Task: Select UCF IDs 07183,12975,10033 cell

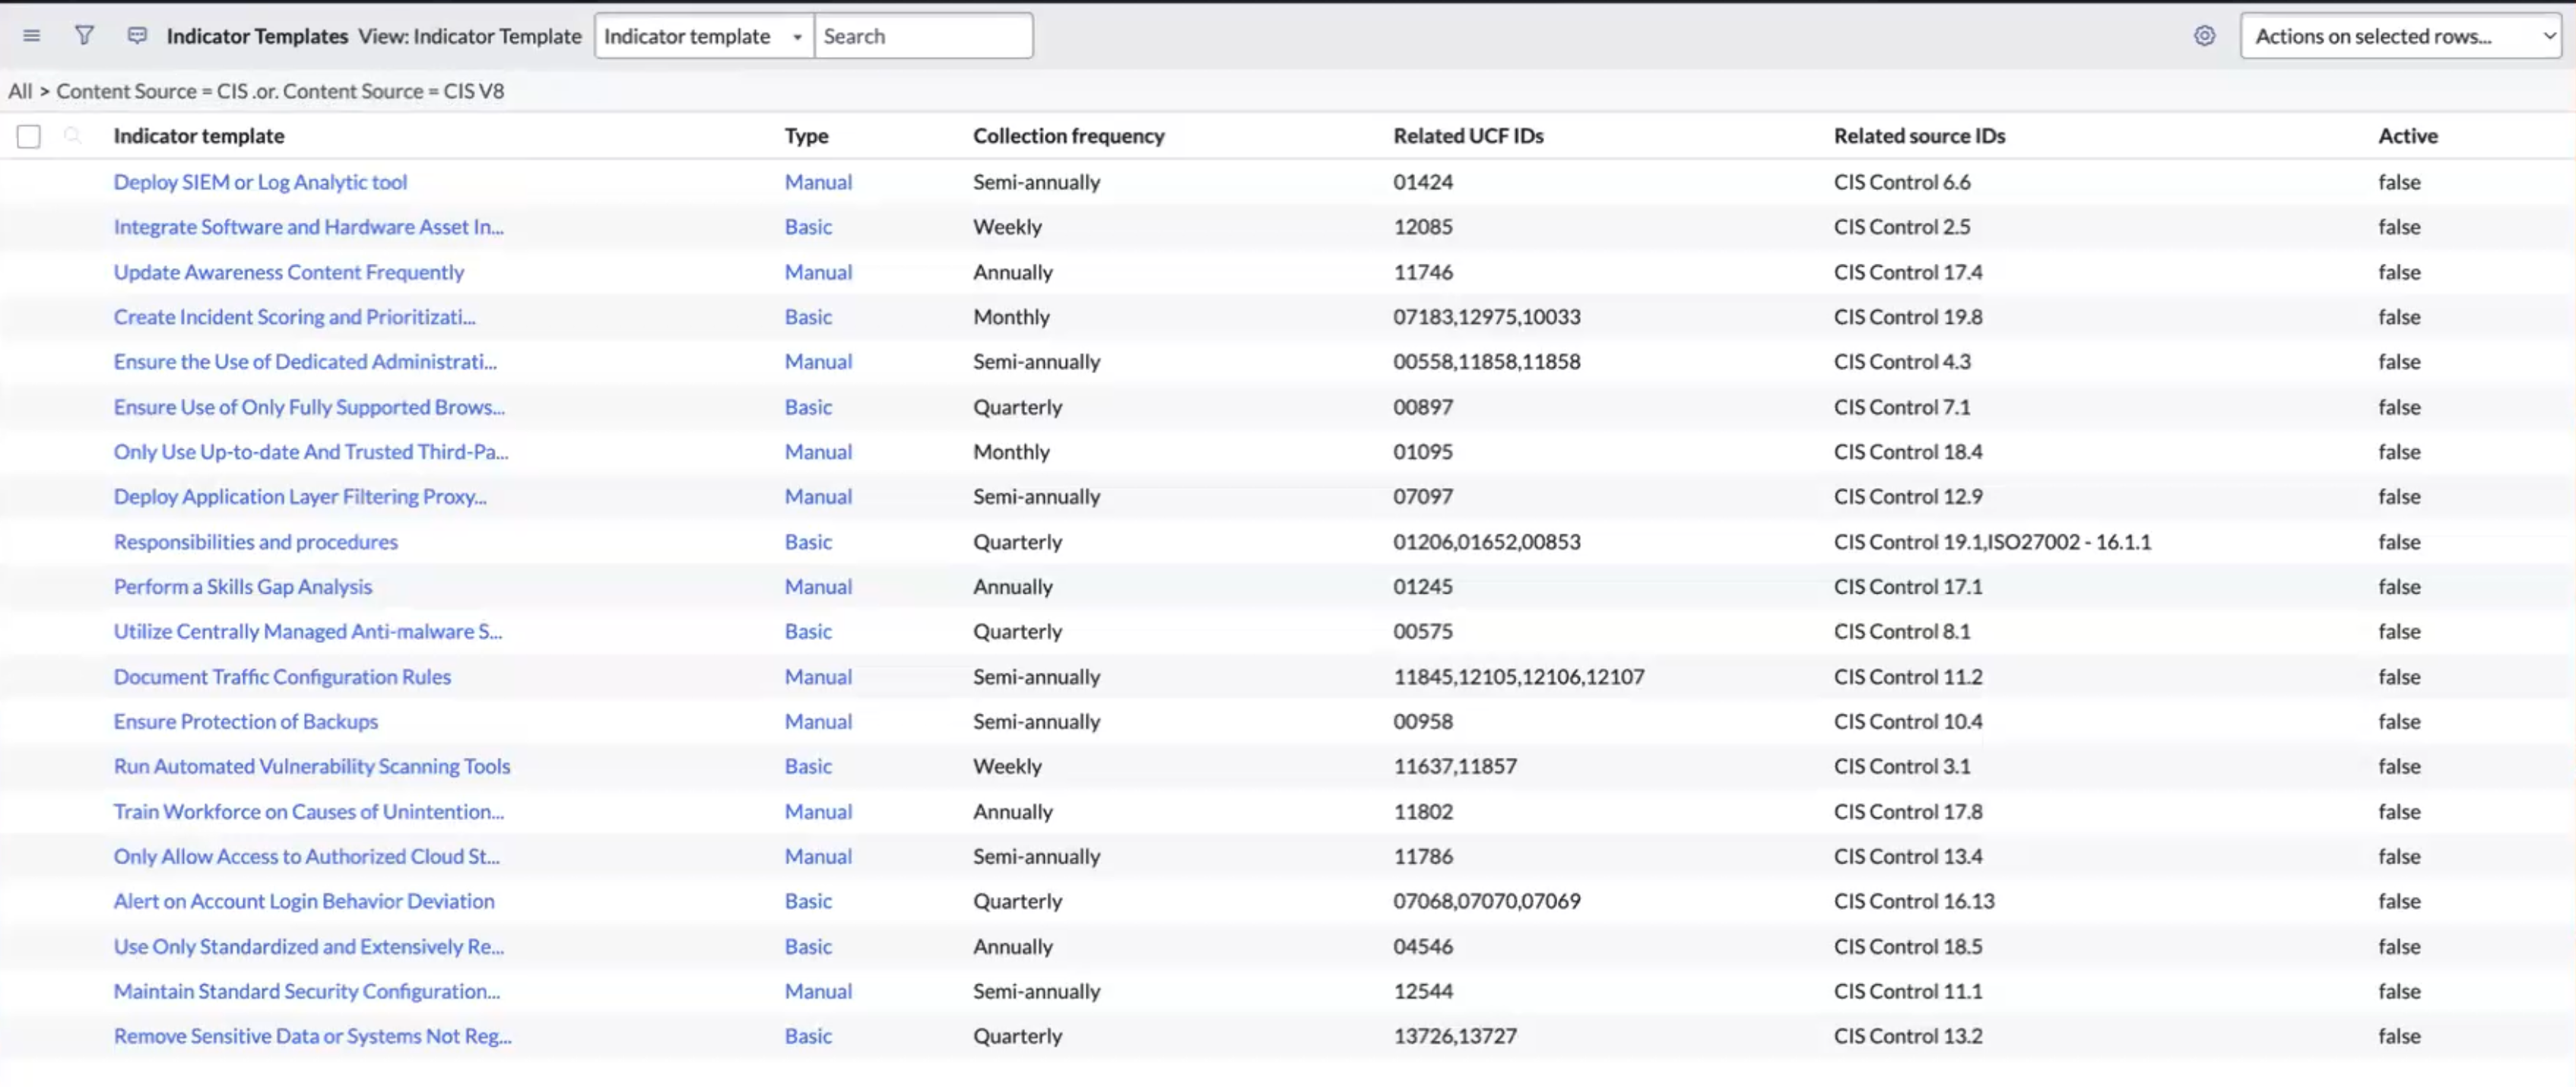Action: pos(1486,317)
